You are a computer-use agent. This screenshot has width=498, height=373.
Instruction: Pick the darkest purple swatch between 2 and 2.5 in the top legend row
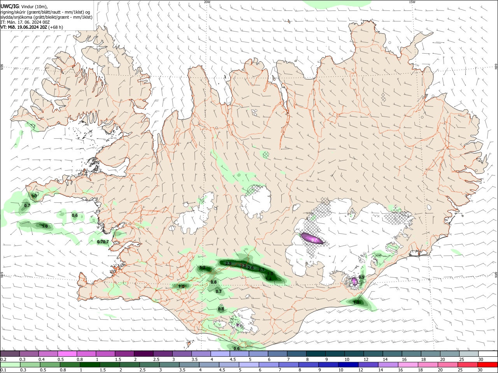point(143,354)
